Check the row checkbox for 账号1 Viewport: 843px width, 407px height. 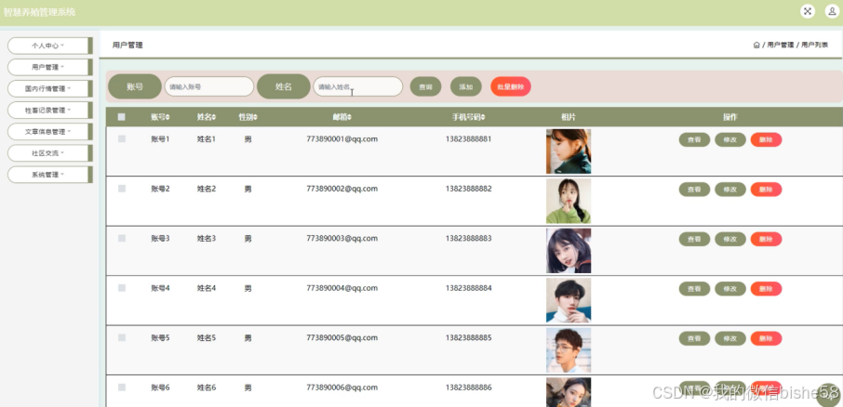pyautogui.click(x=122, y=139)
